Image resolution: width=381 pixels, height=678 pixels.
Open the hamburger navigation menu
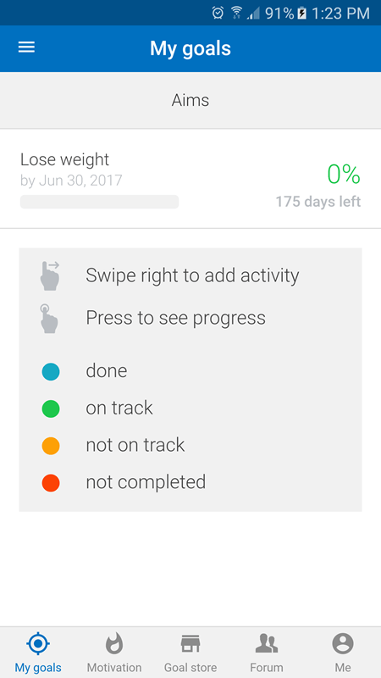pyautogui.click(x=26, y=47)
